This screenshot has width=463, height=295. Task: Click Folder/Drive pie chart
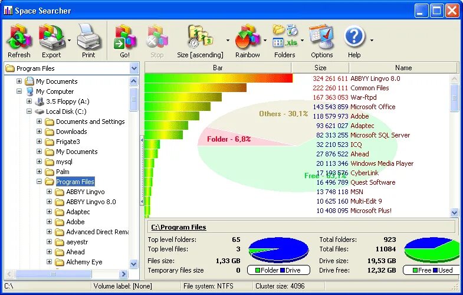278,250
